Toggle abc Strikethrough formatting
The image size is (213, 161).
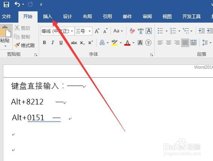click(x=74, y=43)
